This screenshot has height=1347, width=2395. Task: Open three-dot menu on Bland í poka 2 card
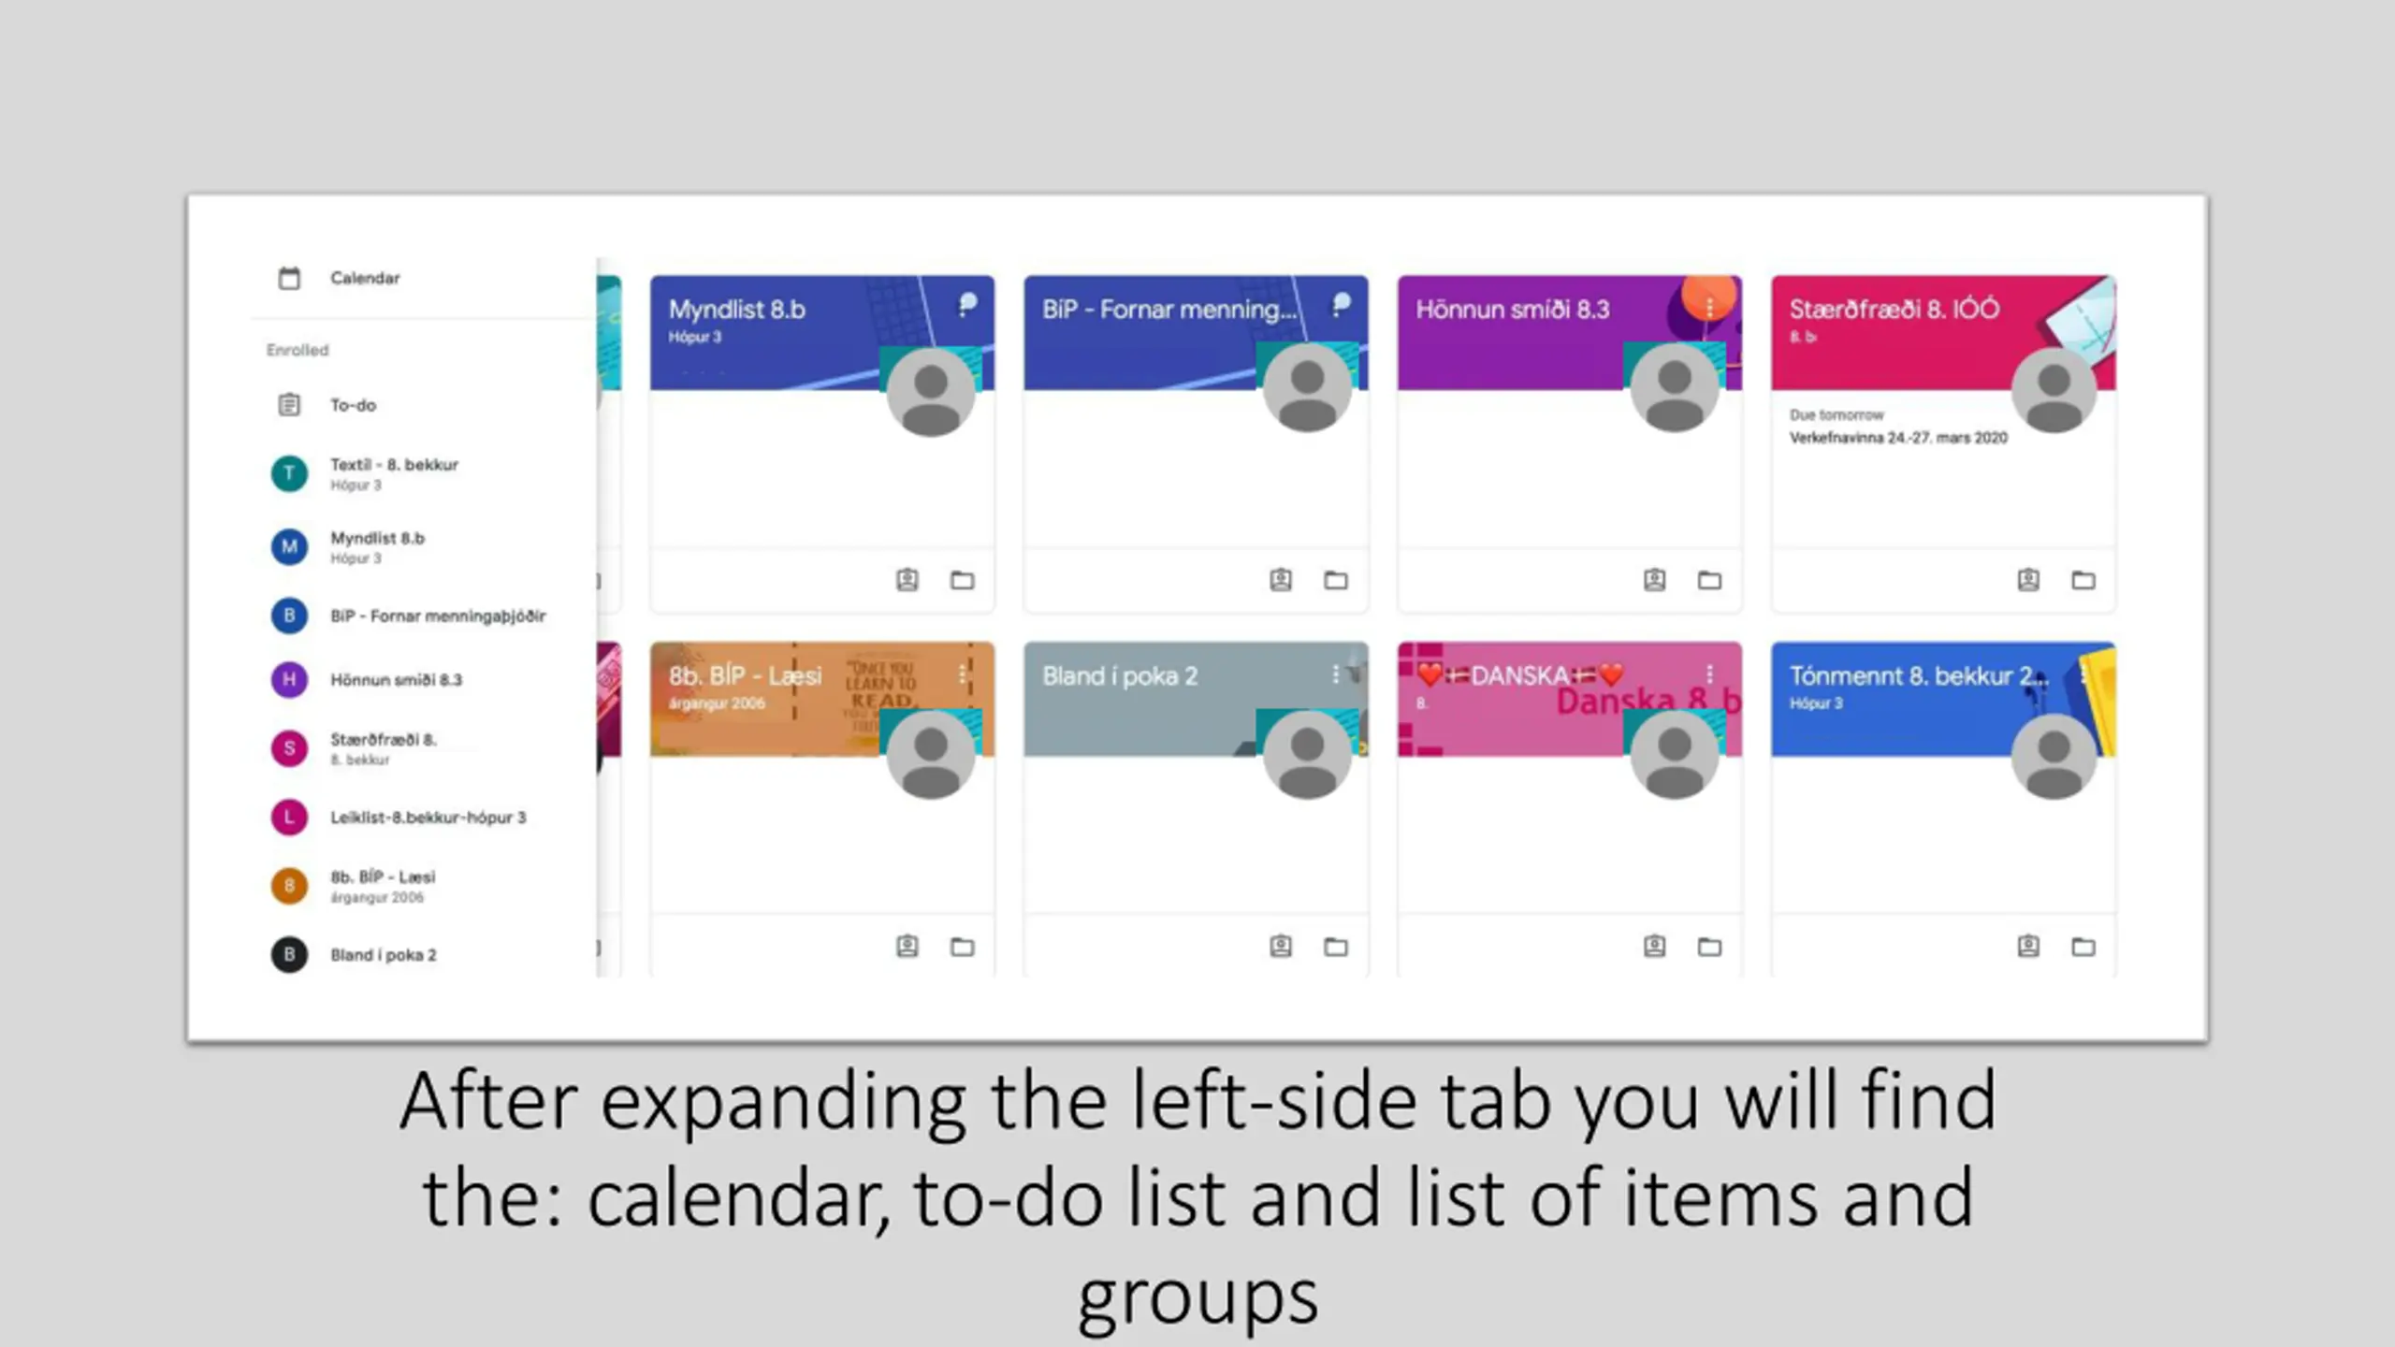[1335, 674]
